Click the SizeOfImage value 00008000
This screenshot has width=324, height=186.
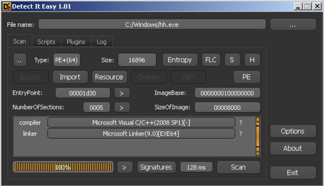coord(227,107)
